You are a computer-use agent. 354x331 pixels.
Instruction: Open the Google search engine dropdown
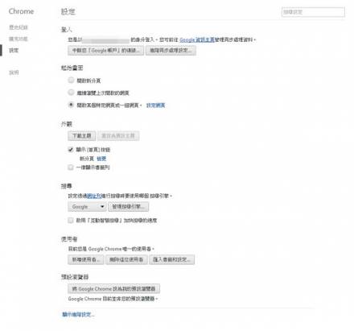[x=87, y=207]
